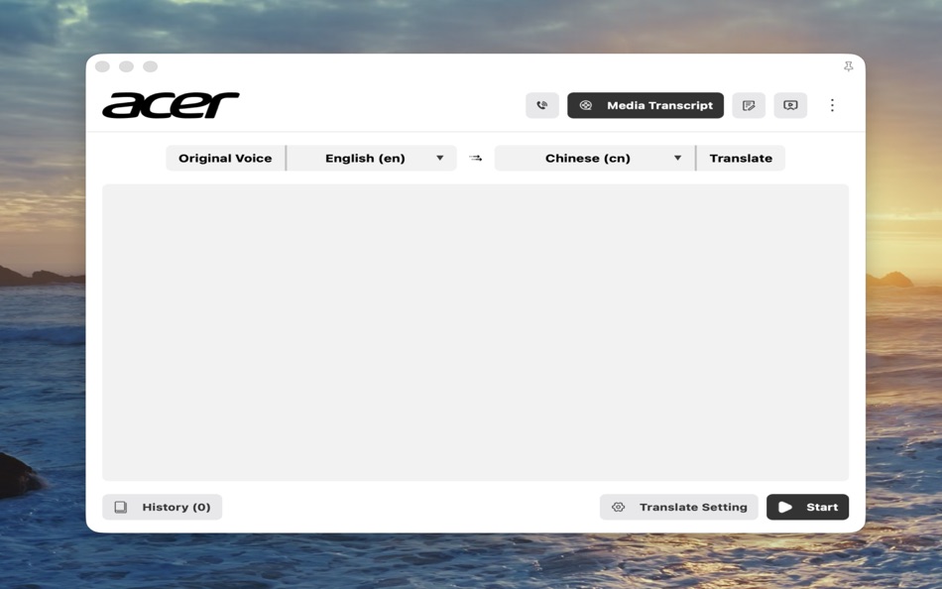Click the pin window icon
Viewport: 942px width, 589px height.
[x=848, y=66]
